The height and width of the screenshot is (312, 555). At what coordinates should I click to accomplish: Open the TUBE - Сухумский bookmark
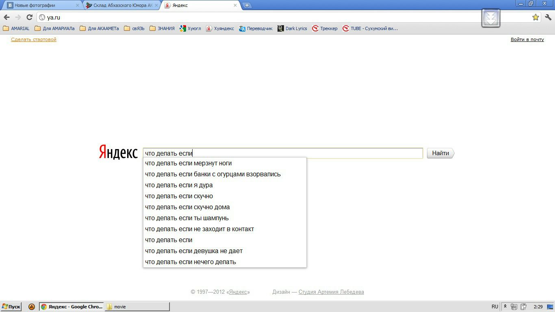click(370, 28)
